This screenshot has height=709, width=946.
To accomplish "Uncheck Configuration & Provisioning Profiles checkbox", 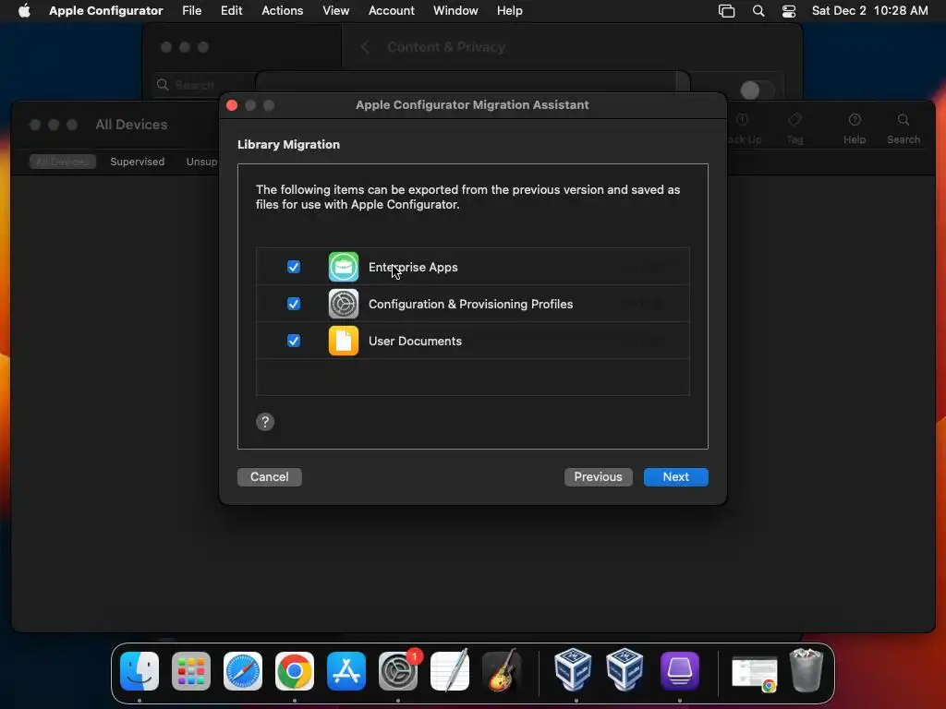I will pyautogui.click(x=293, y=304).
